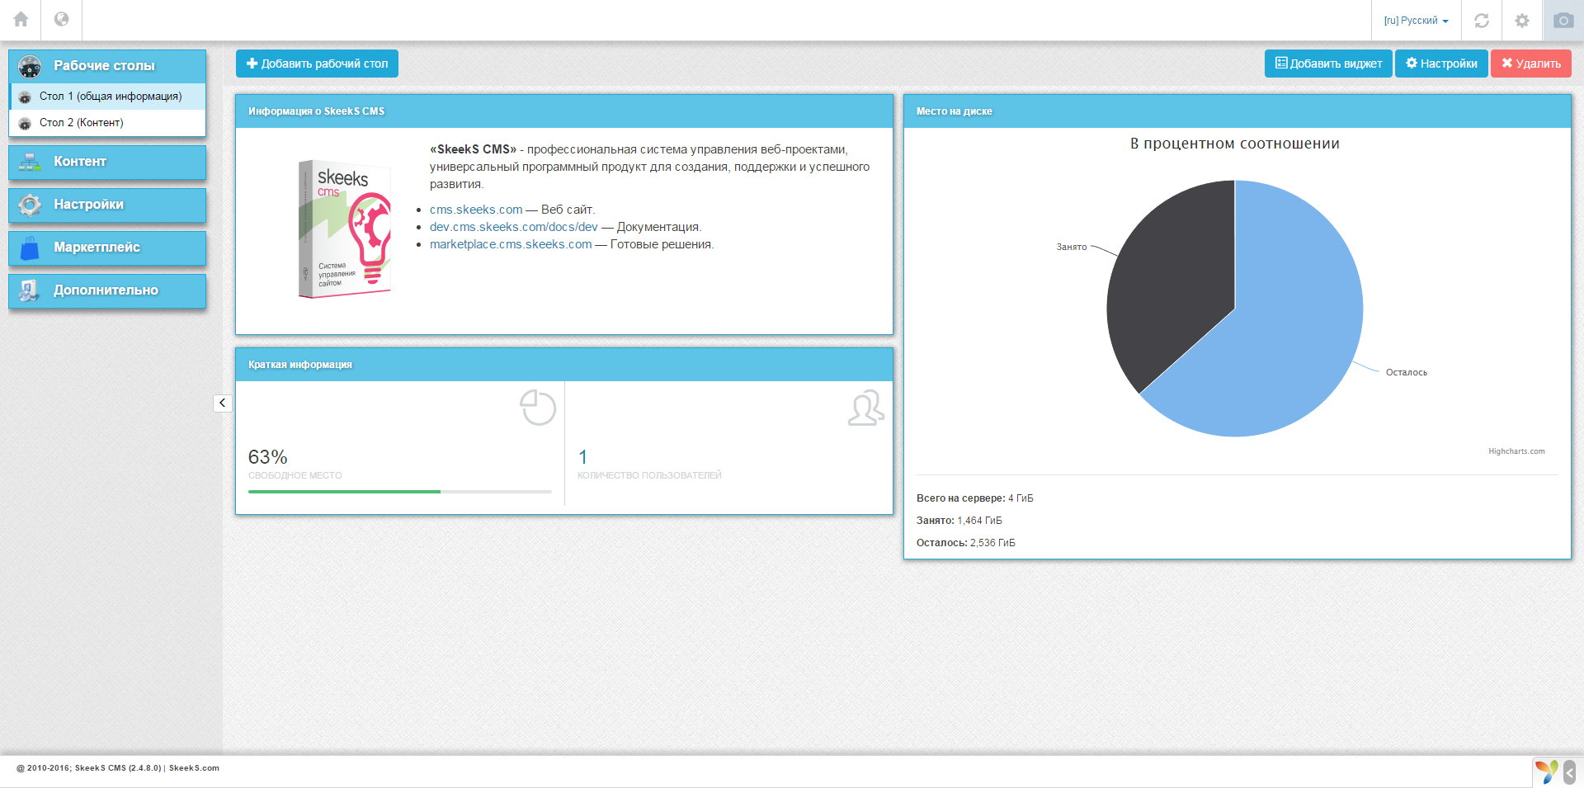1584x788 pixels.
Task: Click the Контент sitemap icon
Action: pyautogui.click(x=30, y=162)
